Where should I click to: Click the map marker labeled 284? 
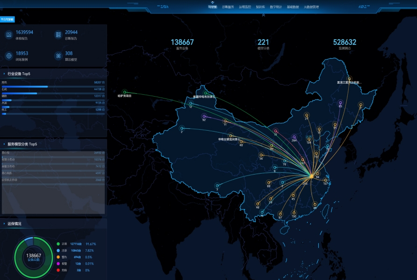click(294, 136)
